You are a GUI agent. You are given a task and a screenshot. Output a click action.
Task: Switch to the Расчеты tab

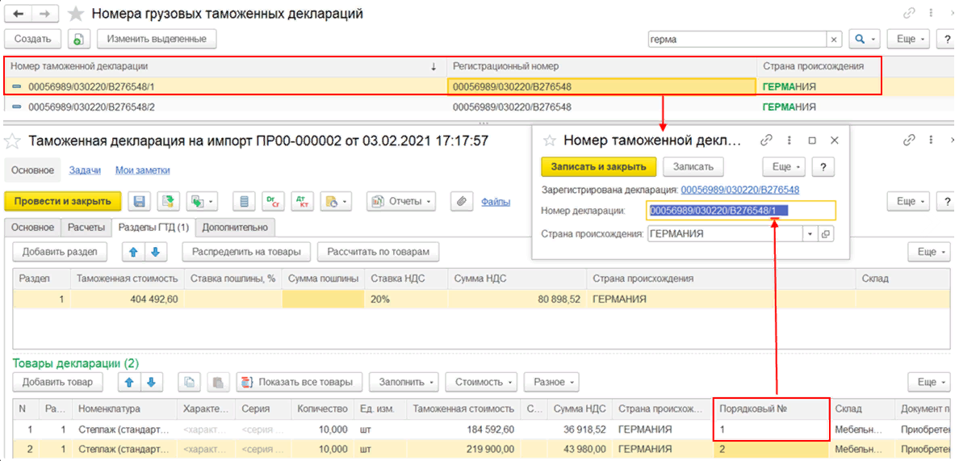[86, 228]
